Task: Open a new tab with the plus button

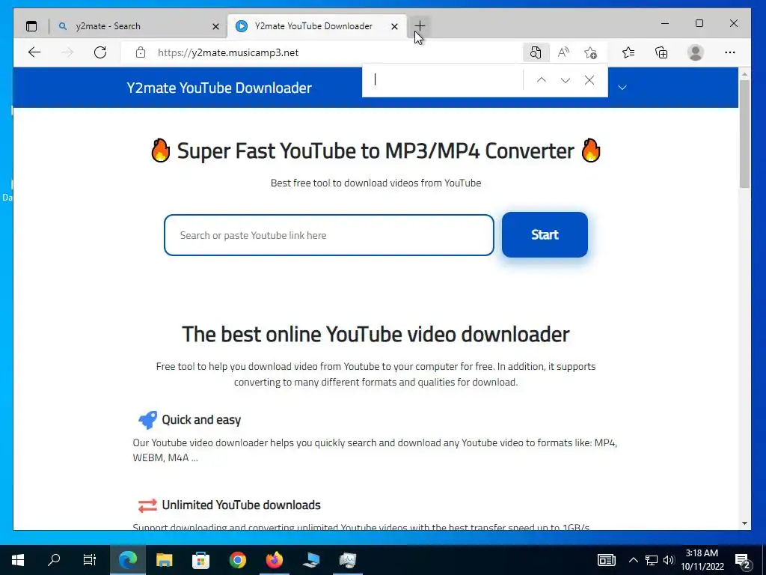Action: (420, 25)
